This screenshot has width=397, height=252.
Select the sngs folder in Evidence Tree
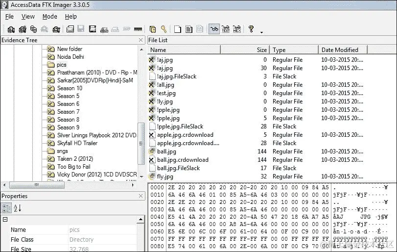(x=62, y=151)
